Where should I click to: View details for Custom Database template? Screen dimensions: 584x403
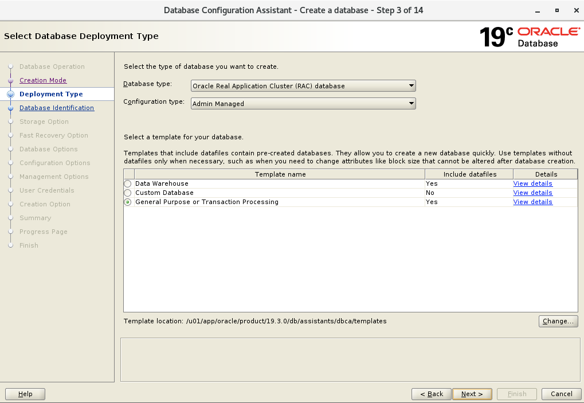532,193
